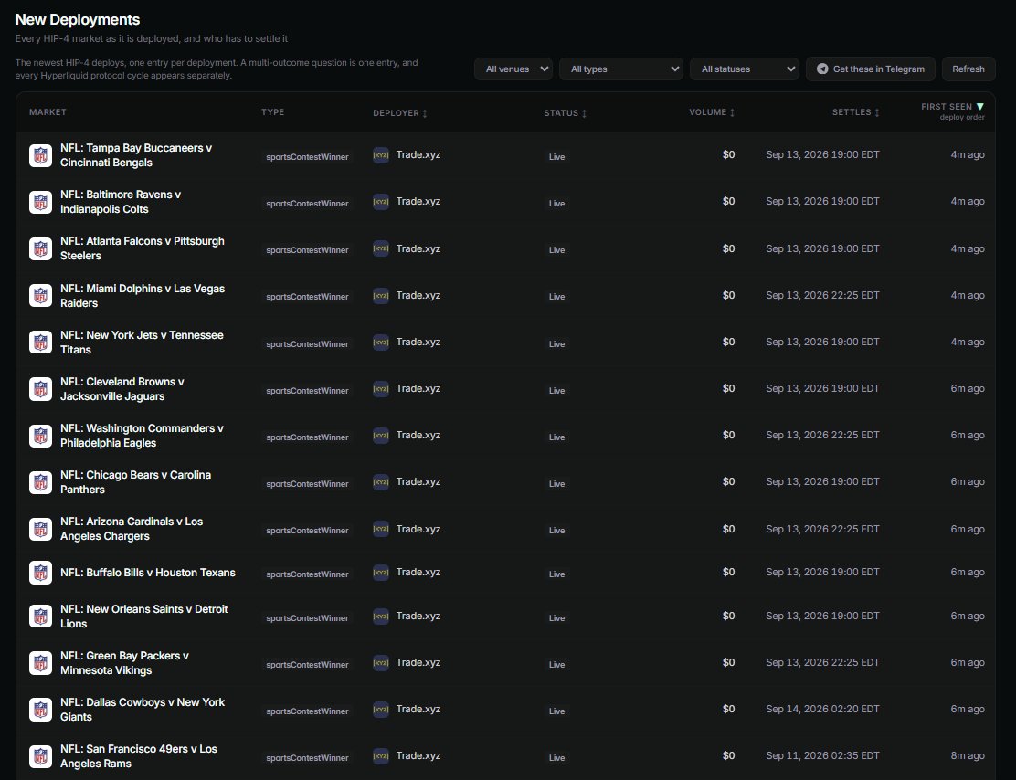Click NFL logo beside Miami Dolphins v Raiders
The height and width of the screenshot is (780, 1016).
pos(40,295)
